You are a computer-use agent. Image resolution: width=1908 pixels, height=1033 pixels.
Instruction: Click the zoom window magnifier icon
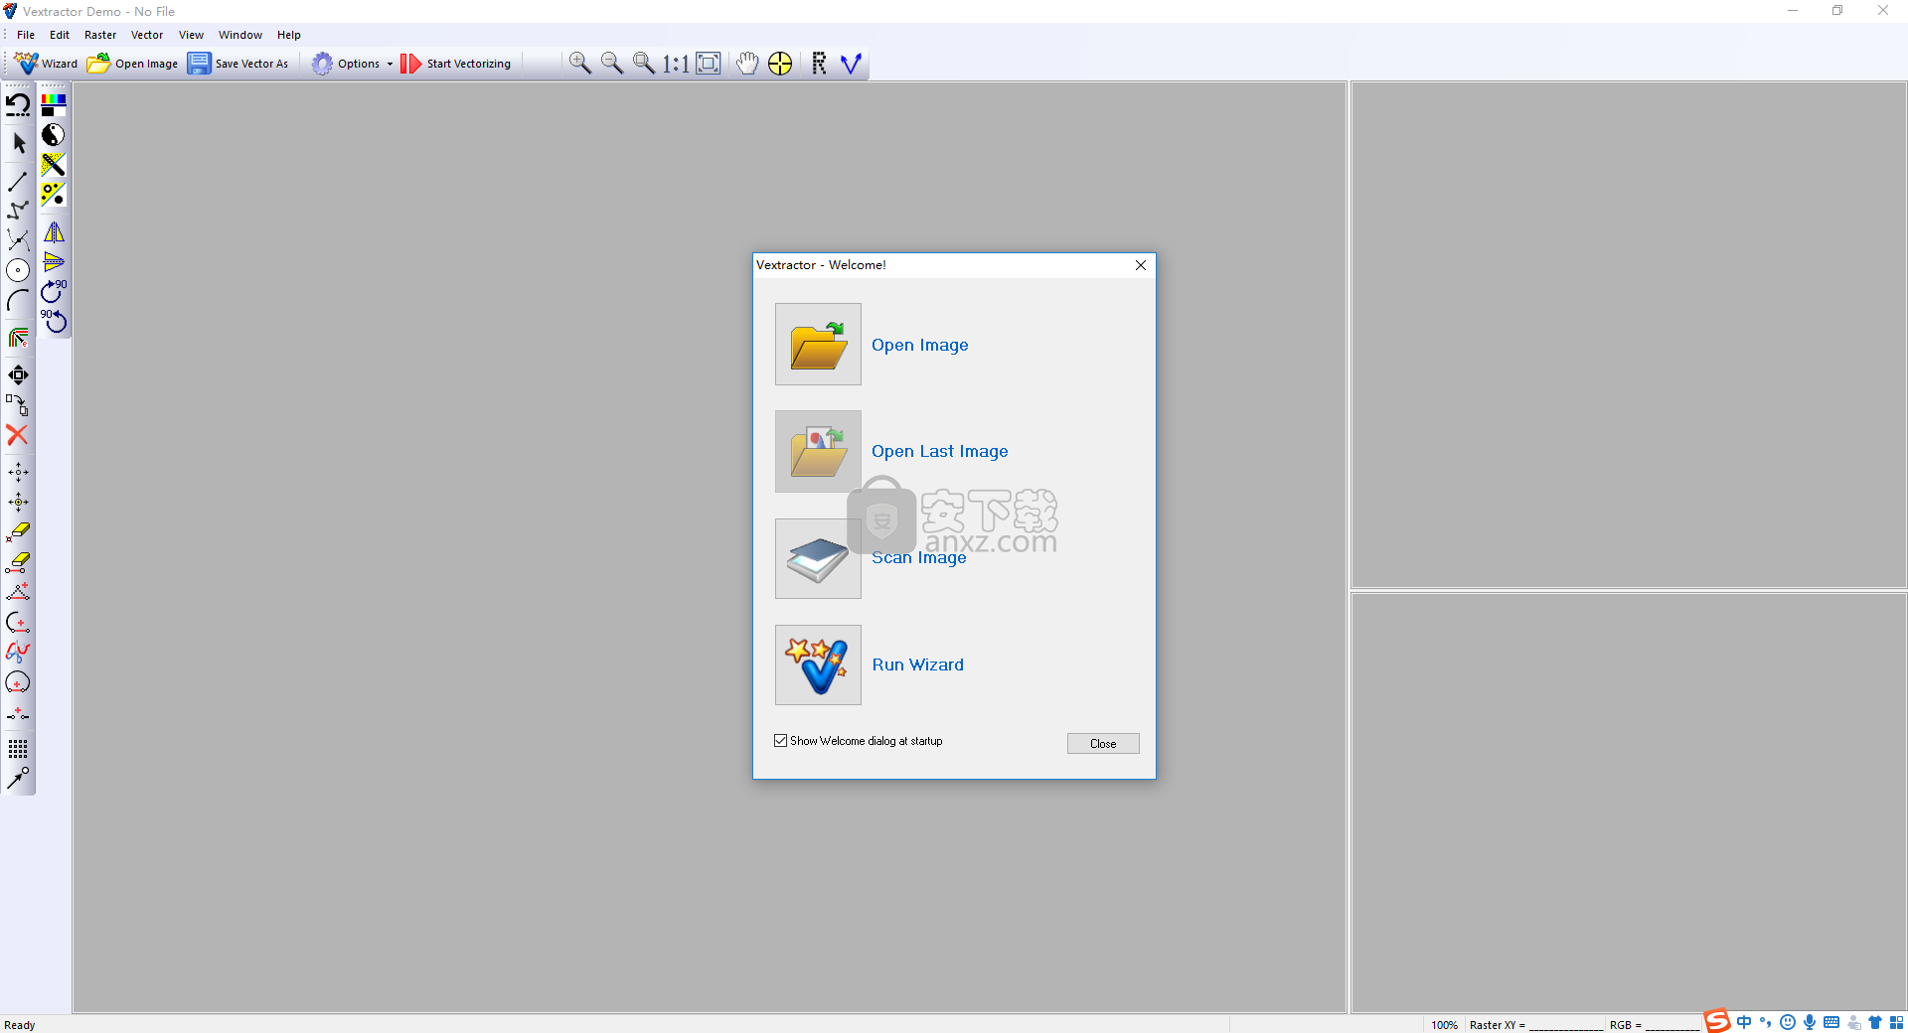(x=644, y=64)
